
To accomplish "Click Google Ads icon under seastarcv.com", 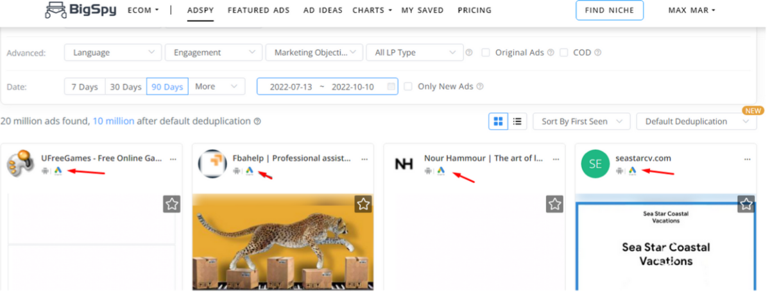I will (632, 171).
